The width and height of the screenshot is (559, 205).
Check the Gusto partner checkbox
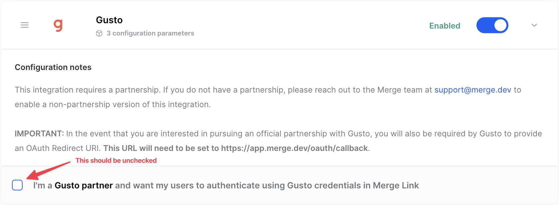click(17, 185)
